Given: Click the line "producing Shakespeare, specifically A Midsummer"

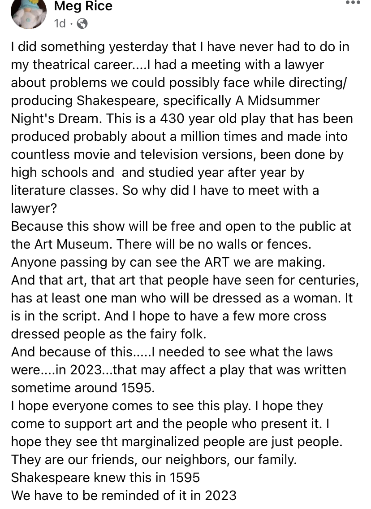Looking at the screenshot, I should pos(165,101).
